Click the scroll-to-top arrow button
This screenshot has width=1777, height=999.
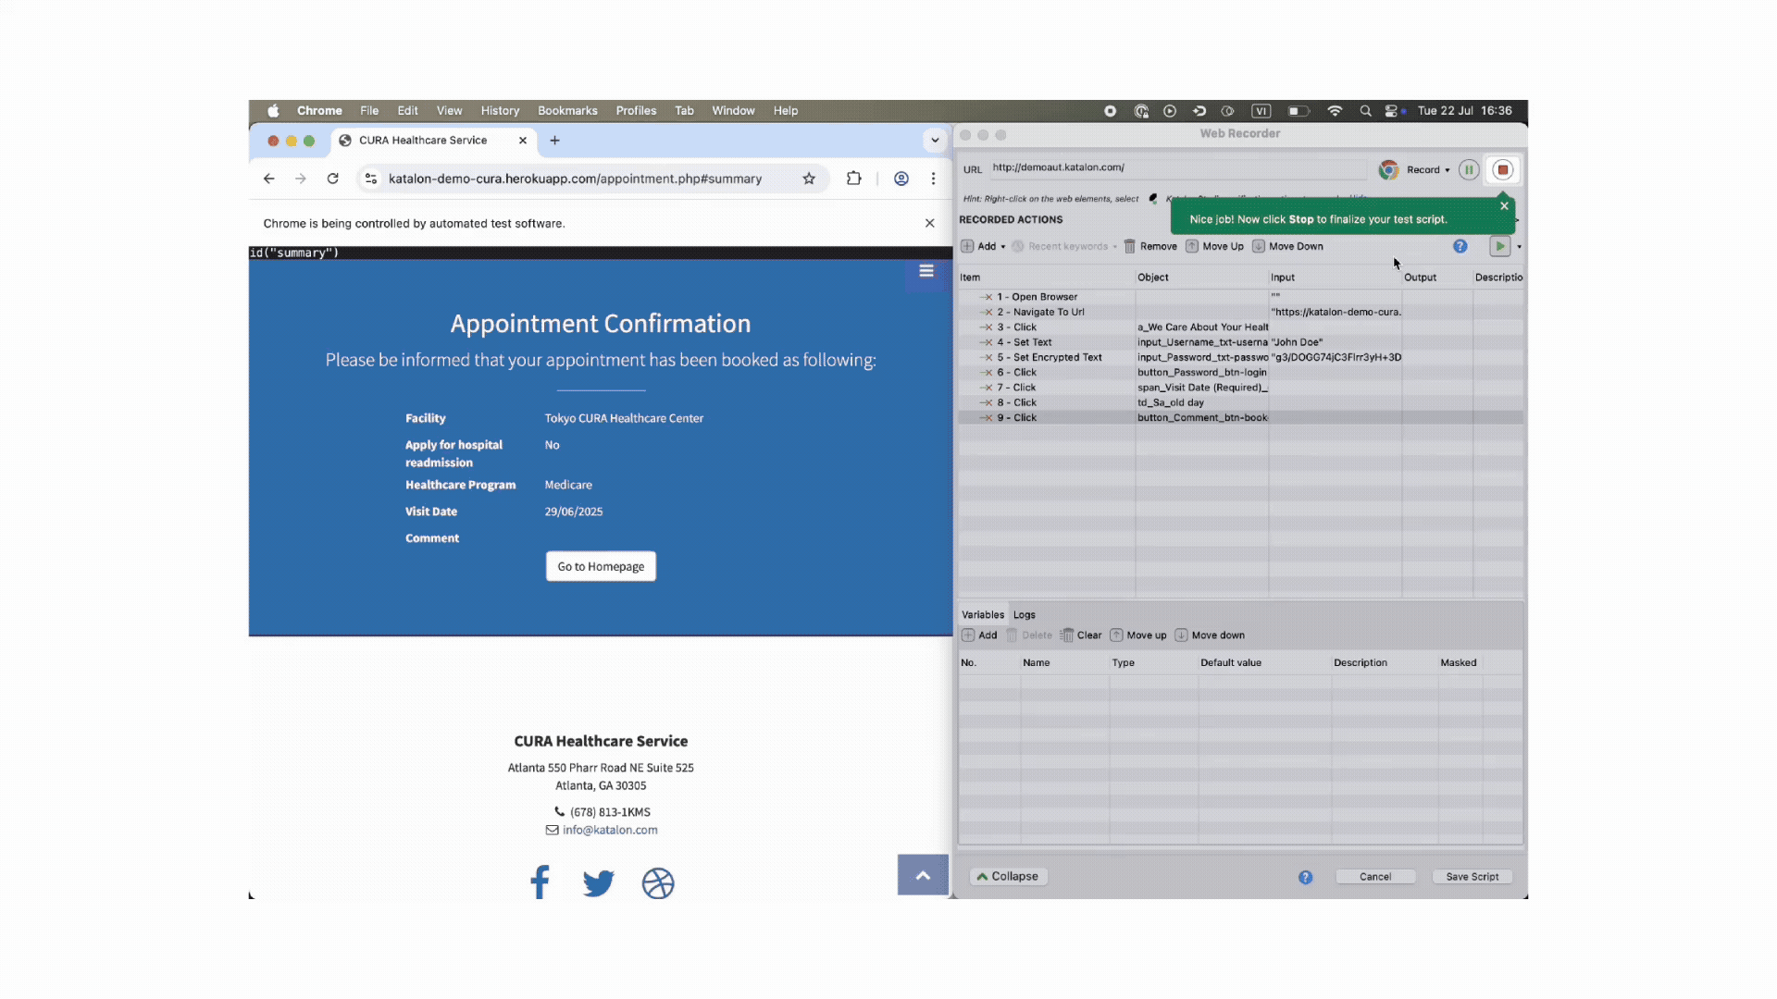(923, 875)
